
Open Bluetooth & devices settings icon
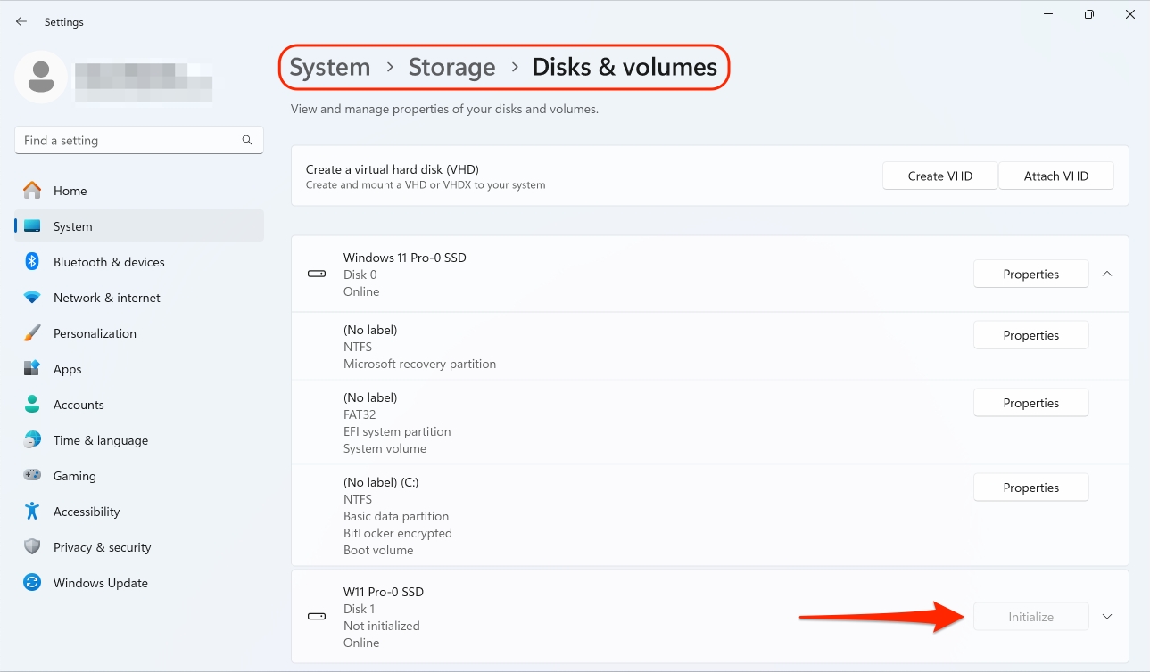32,262
